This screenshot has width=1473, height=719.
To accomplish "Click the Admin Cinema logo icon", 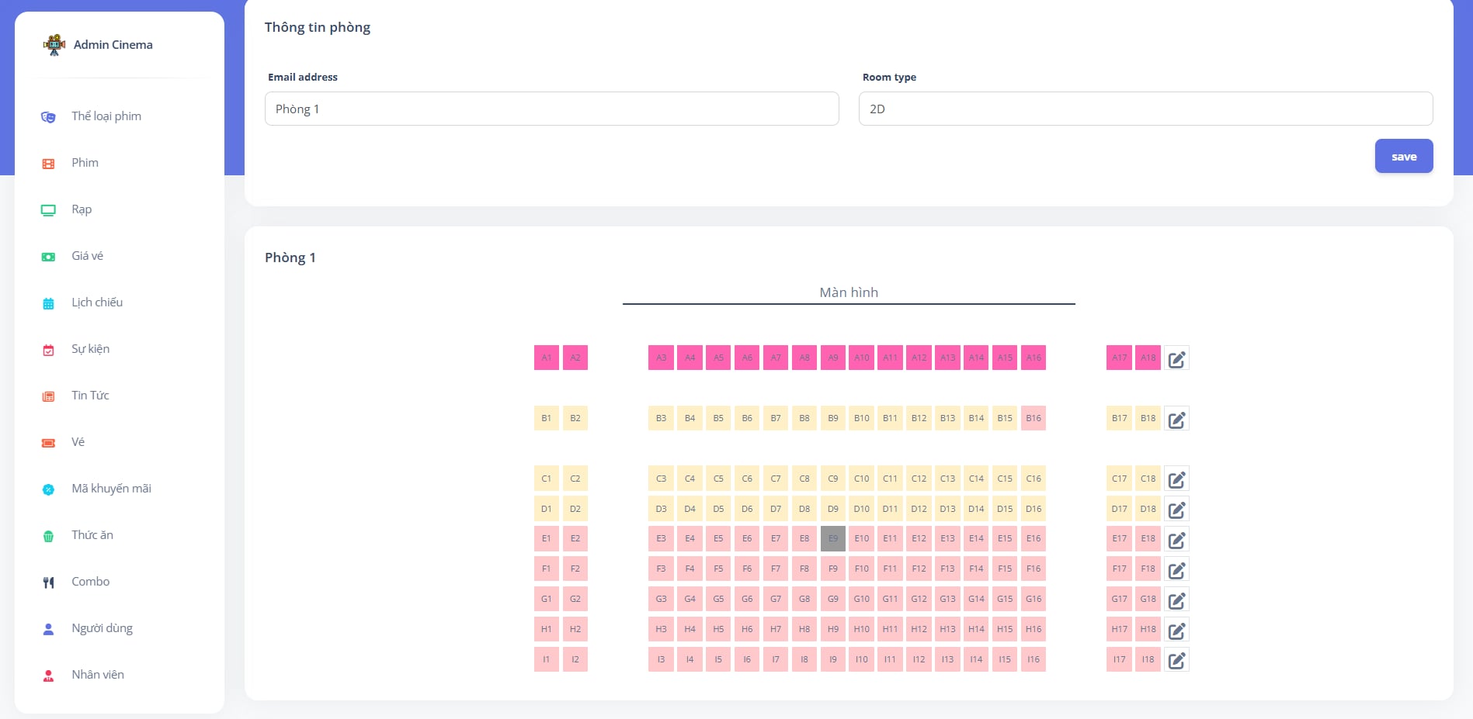I will click(x=54, y=45).
